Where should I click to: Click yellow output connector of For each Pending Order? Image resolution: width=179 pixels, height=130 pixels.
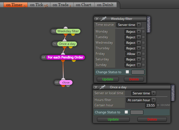[74, 61]
